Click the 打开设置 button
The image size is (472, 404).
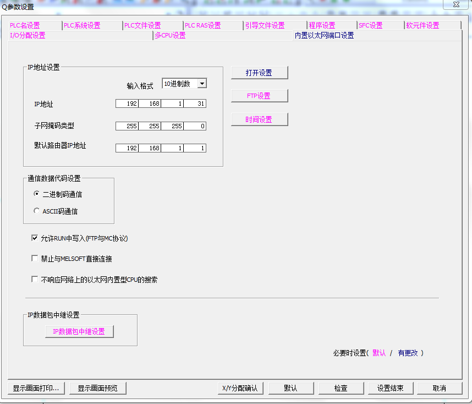[259, 73]
